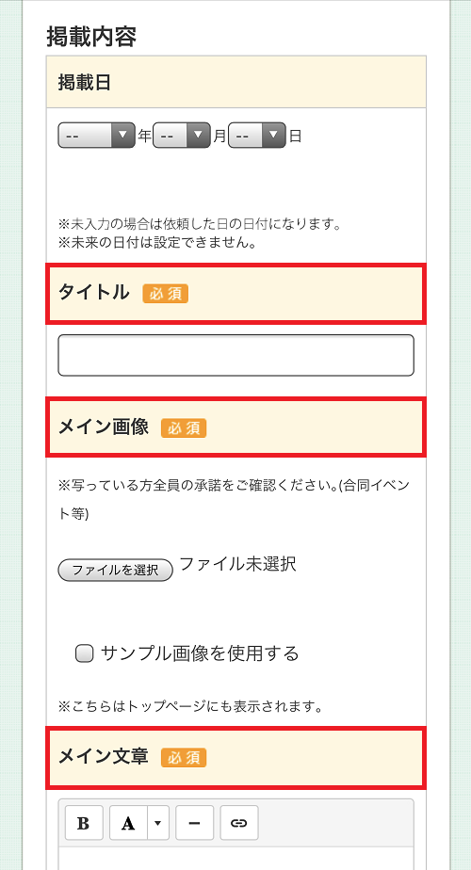Screen dimensions: 471x870
Task: Click the 必須 badge beside タイトル
Action: pyautogui.click(x=166, y=294)
